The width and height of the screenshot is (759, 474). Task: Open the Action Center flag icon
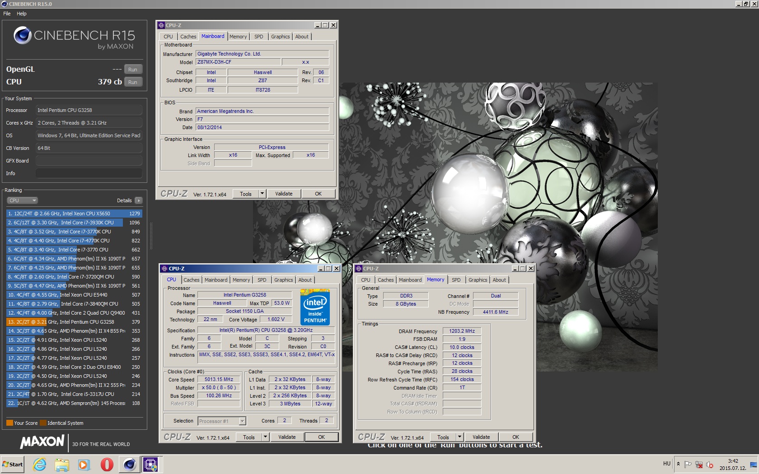pyautogui.click(x=688, y=464)
